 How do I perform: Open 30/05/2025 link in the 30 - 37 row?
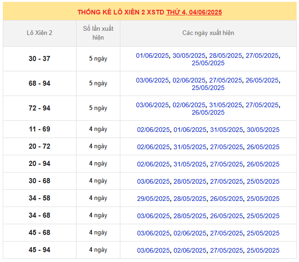[x=189, y=55]
